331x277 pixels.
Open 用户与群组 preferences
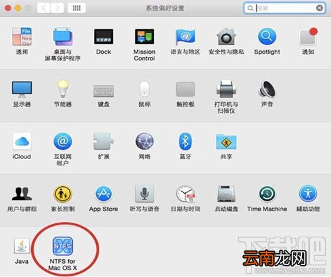click(22, 194)
